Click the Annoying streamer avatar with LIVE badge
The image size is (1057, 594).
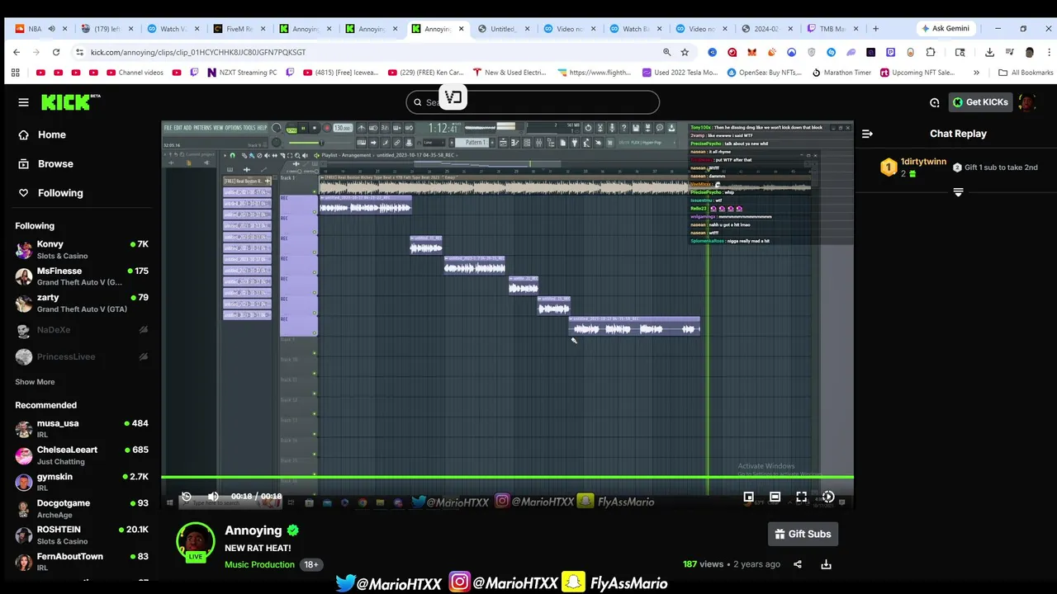click(x=196, y=542)
